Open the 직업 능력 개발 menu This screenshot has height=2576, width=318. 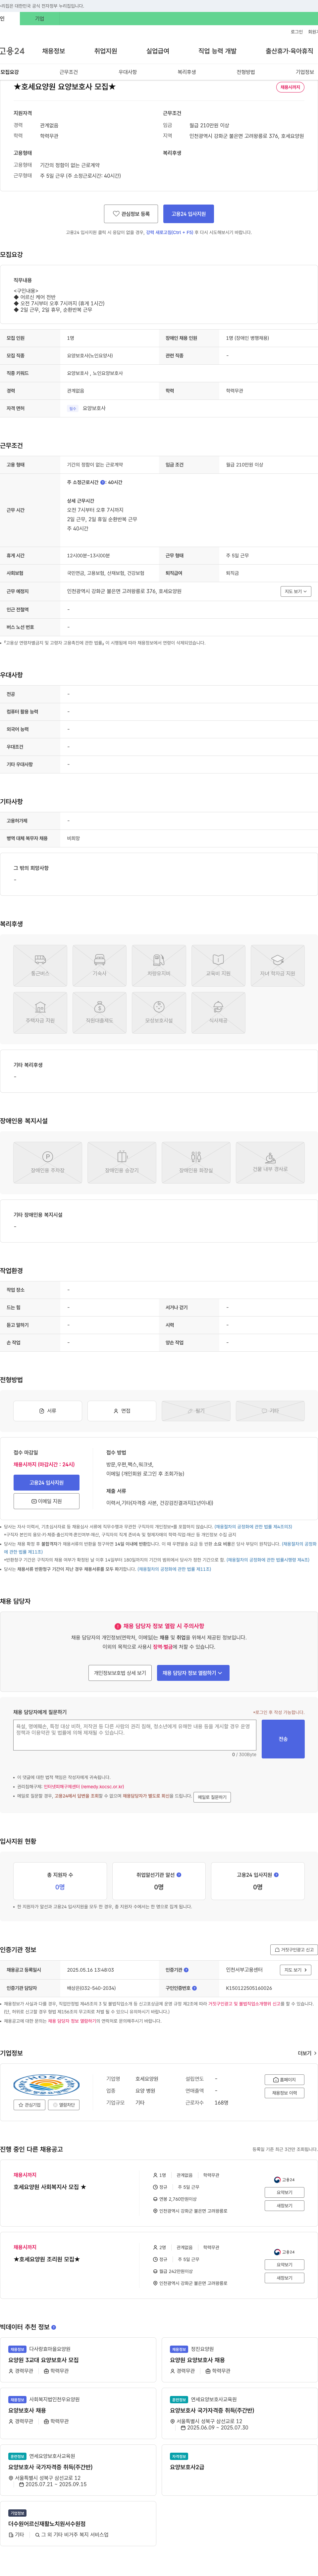[x=217, y=51]
